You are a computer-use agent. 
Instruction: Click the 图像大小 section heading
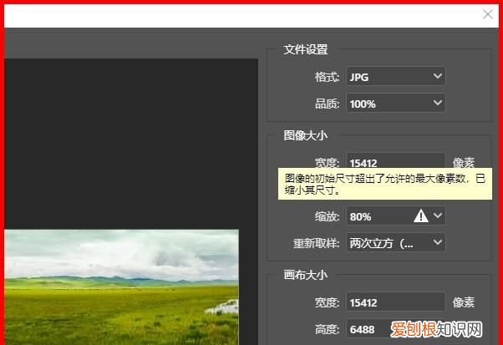coord(306,135)
